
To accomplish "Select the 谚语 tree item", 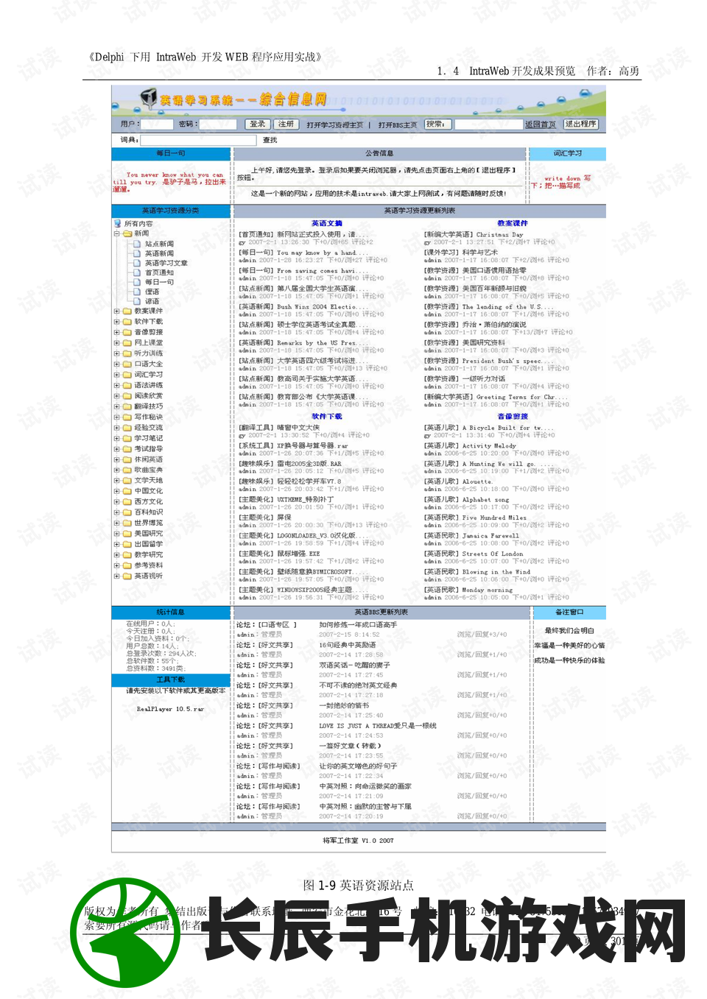I will coord(152,301).
